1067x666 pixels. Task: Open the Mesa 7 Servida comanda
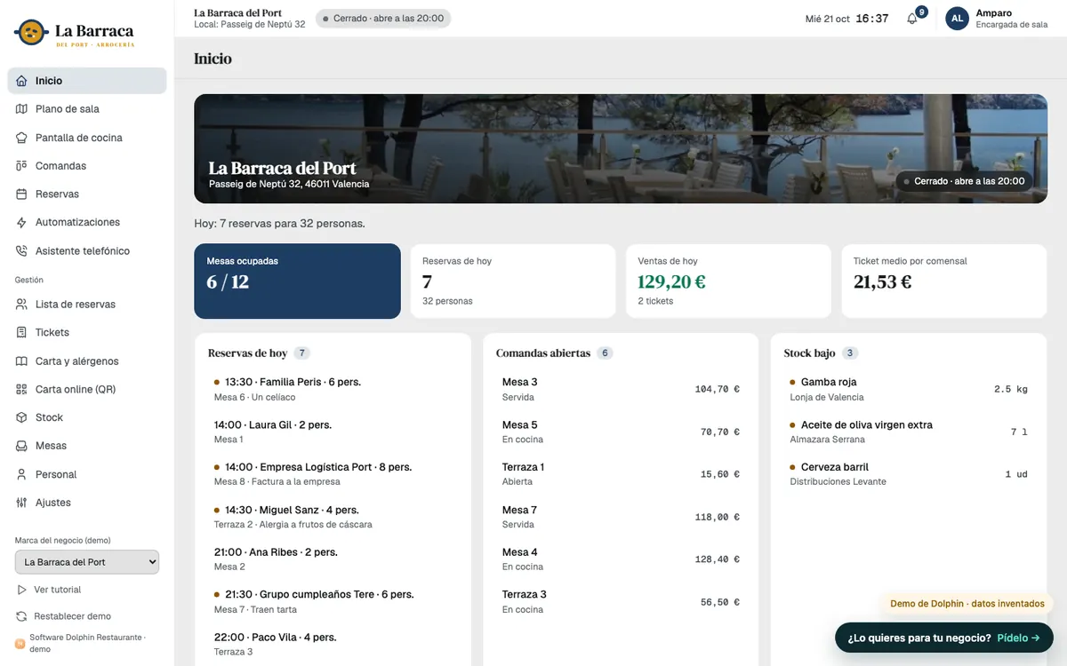[621, 517]
